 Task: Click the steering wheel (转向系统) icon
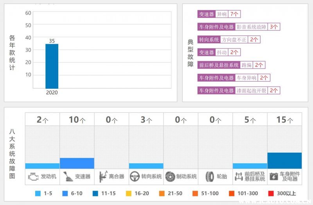pyautogui.click(x=135, y=176)
